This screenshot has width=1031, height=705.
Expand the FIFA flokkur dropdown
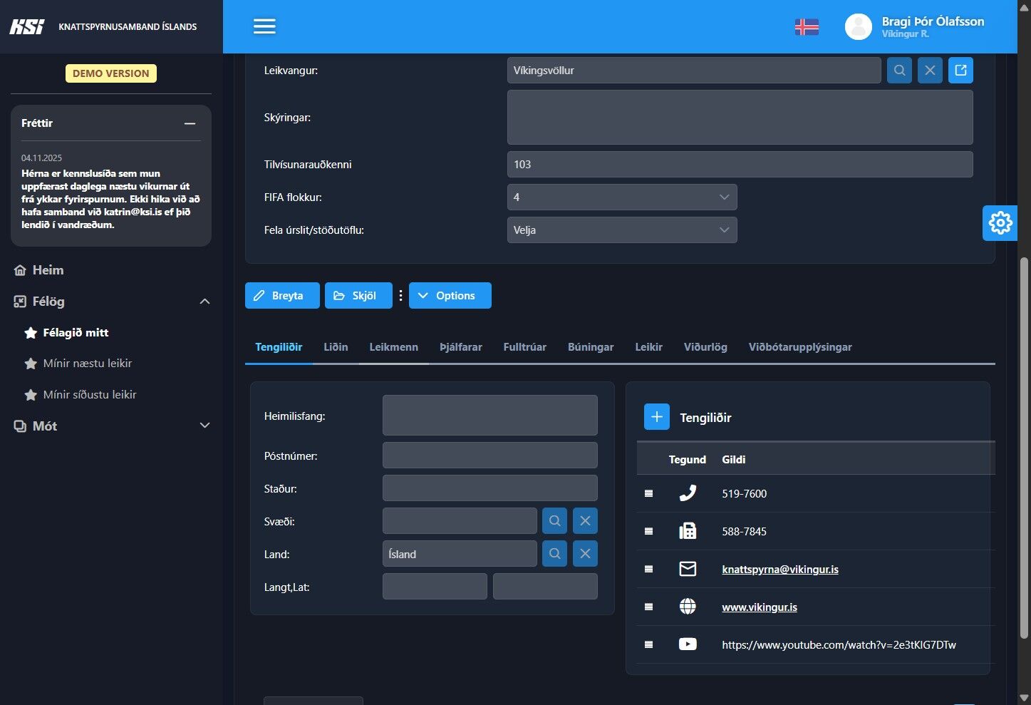pyautogui.click(x=621, y=197)
